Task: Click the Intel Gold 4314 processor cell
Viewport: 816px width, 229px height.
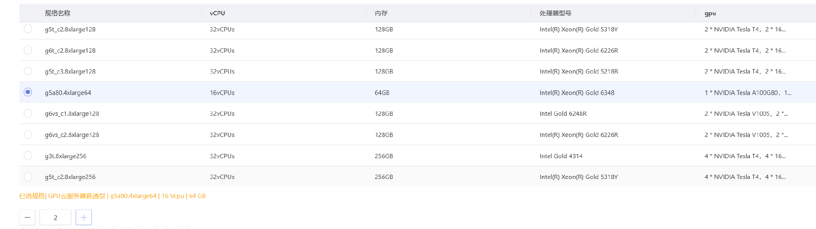Action: coord(561,156)
